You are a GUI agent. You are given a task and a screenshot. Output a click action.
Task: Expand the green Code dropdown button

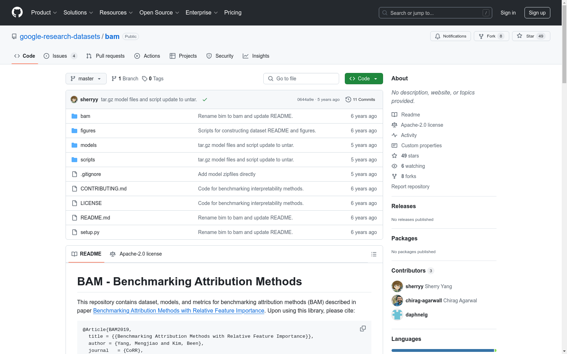click(364, 79)
